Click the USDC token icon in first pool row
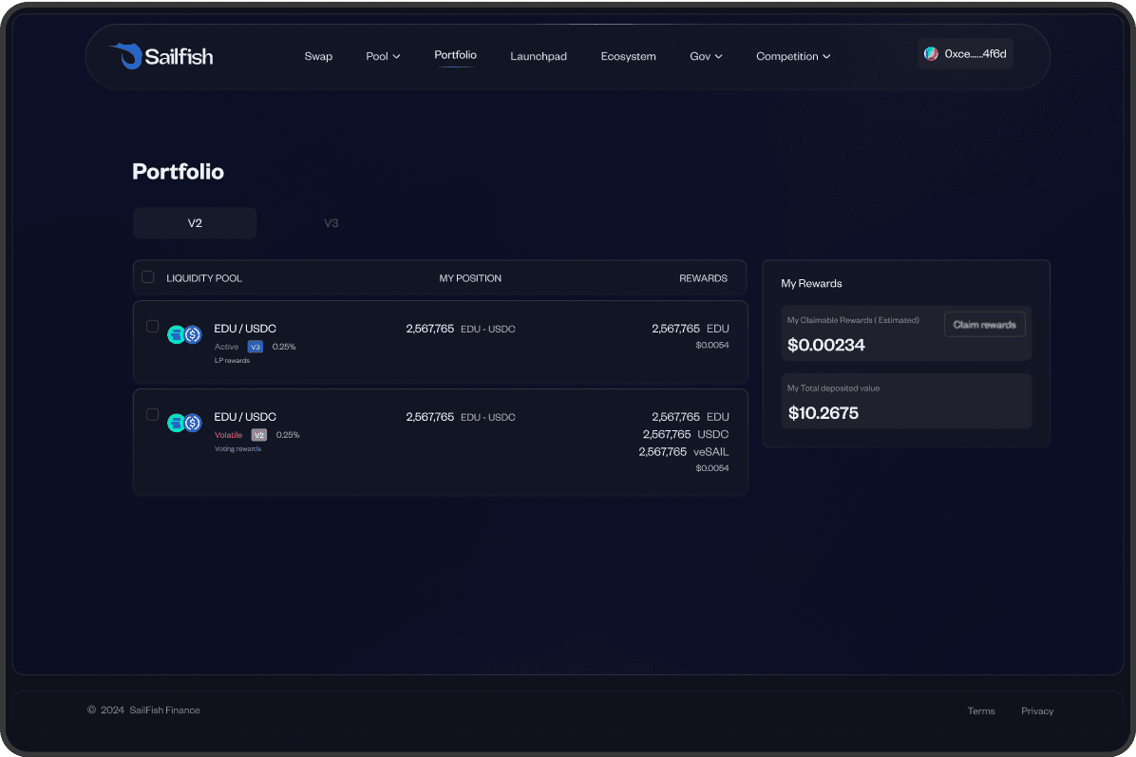The height and width of the screenshot is (757, 1136). pyautogui.click(x=193, y=334)
